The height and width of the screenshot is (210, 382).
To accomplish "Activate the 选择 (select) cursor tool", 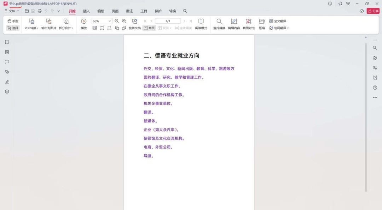I will (13, 28).
